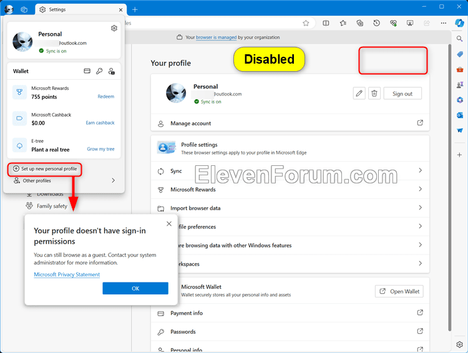This screenshot has height=353, width=468.
Task: Edit the Personal profile with pencil button
Action: (x=359, y=94)
